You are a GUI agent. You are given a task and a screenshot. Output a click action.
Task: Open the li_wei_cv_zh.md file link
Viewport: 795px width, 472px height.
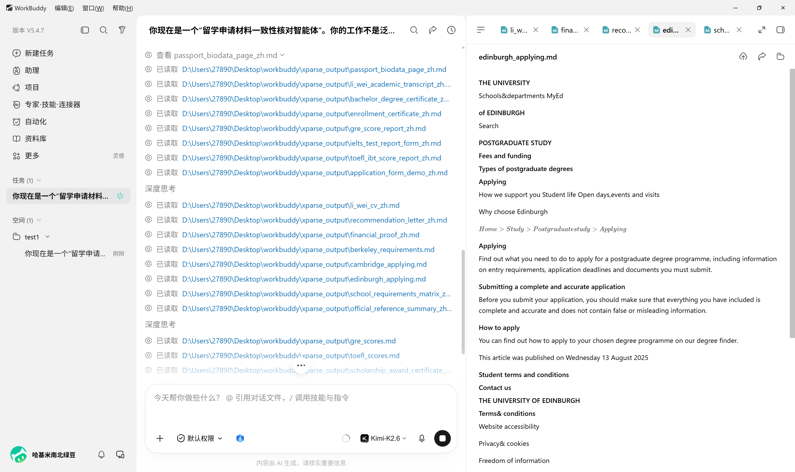tap(291, 205)
